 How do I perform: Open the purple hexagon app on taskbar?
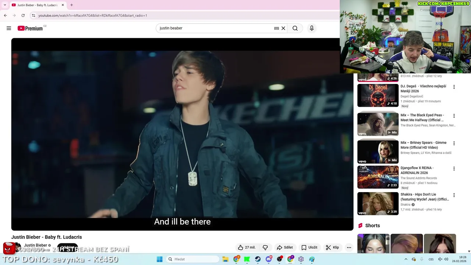(x=301, y=259)
